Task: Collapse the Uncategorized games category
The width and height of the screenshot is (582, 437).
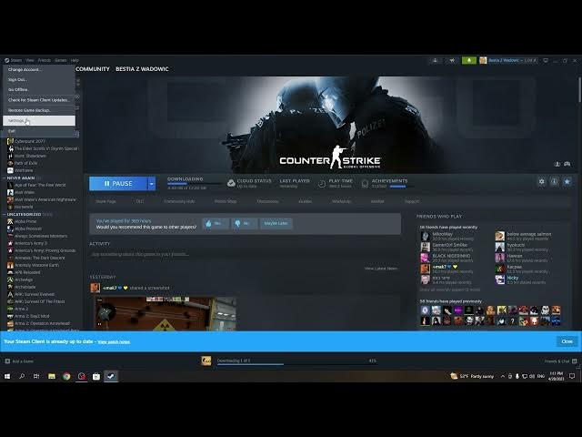Action: (27, 214)
